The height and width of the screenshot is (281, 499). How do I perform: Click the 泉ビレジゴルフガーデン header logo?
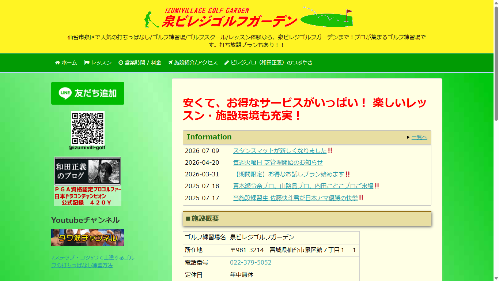point(249,17)
